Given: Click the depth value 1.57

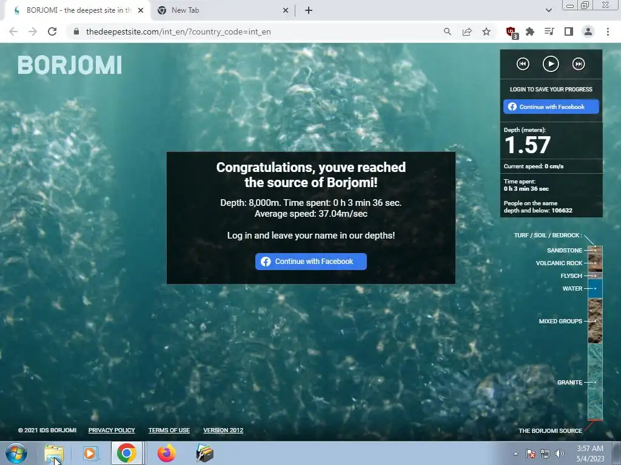Looking at the screenshot, I should [x=528, y=145].
